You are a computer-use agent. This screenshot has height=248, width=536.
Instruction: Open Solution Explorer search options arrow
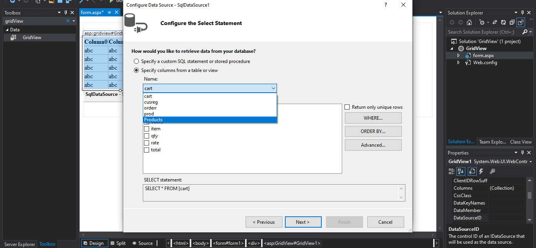pyautogui.click(x=531, y=32)
